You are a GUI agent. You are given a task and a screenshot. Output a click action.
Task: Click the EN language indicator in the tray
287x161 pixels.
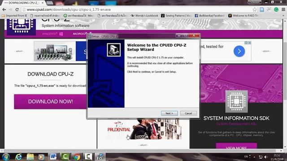pos(246,157)
